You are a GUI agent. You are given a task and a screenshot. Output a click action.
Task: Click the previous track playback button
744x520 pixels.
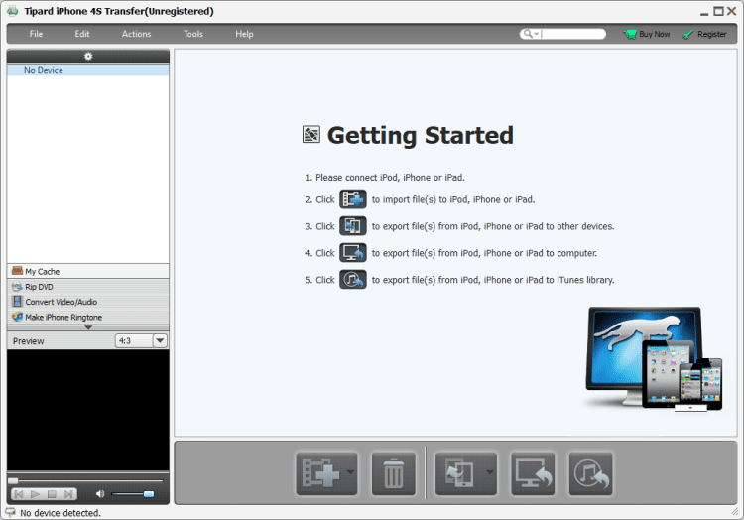[19, 494]
